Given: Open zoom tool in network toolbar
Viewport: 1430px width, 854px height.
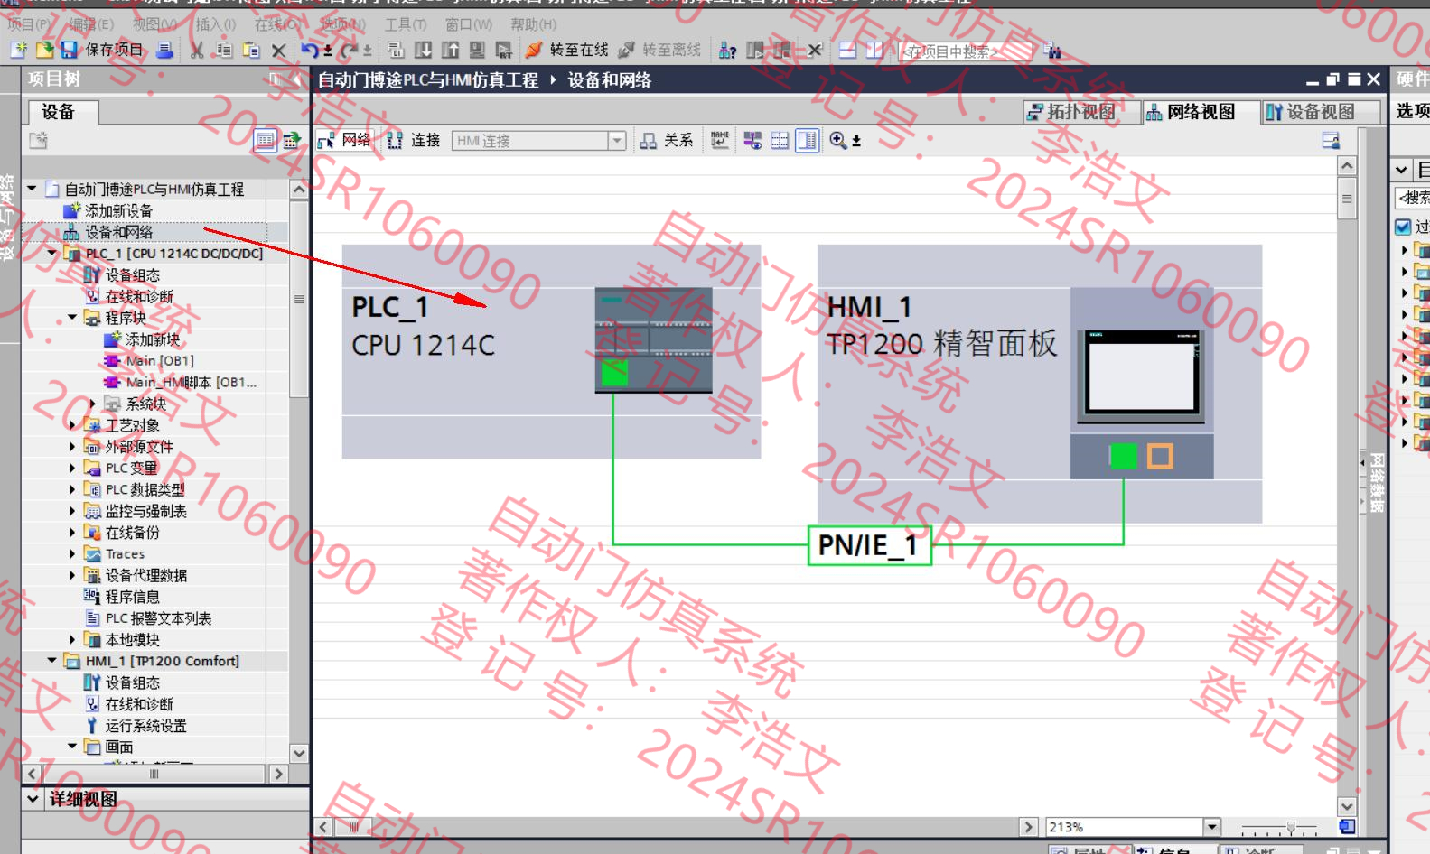Looking at the screenshot, I should 838,140.
